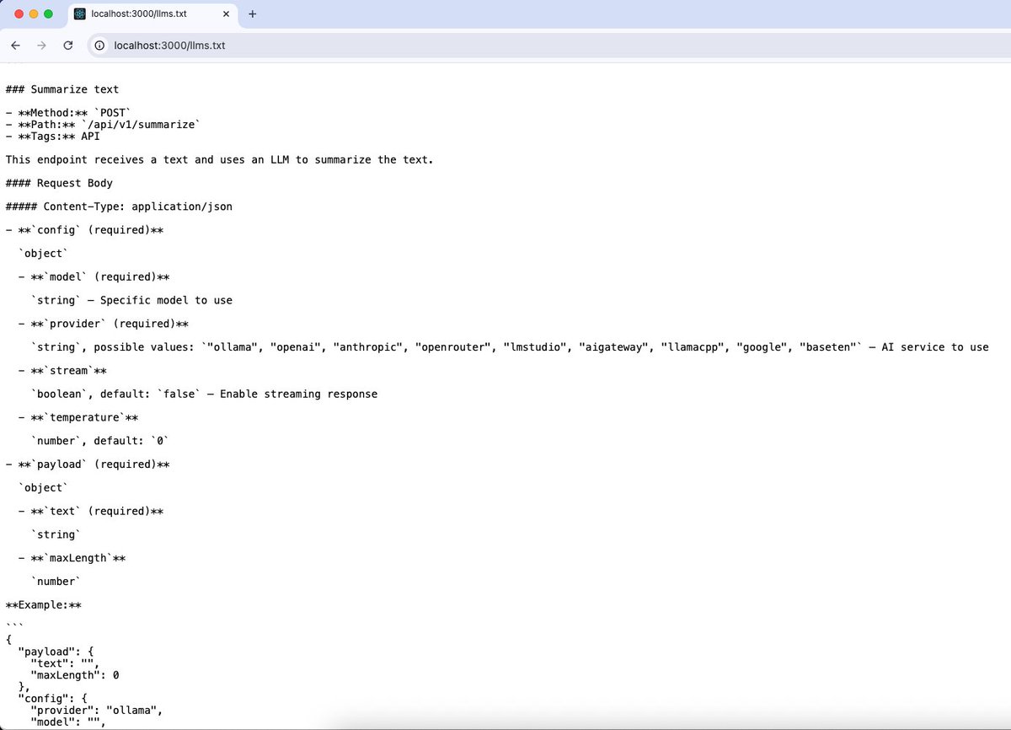Open site information icon in address bar
Screen dimensions: 1011x730
pyautogui.click(x=99, y=45)
